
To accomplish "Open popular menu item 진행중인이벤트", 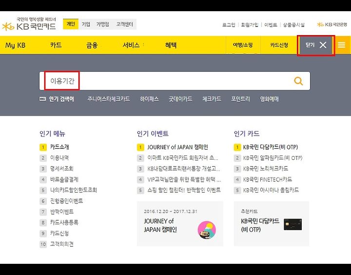I will click(x=66, y=201).
